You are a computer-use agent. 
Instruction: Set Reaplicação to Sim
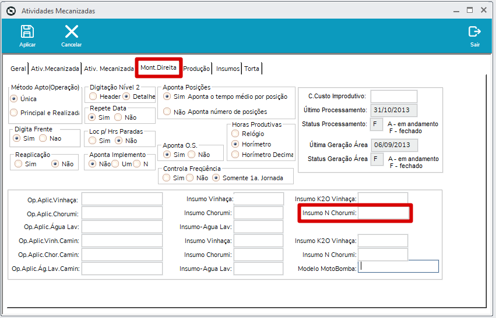click(x=19, y=164)
